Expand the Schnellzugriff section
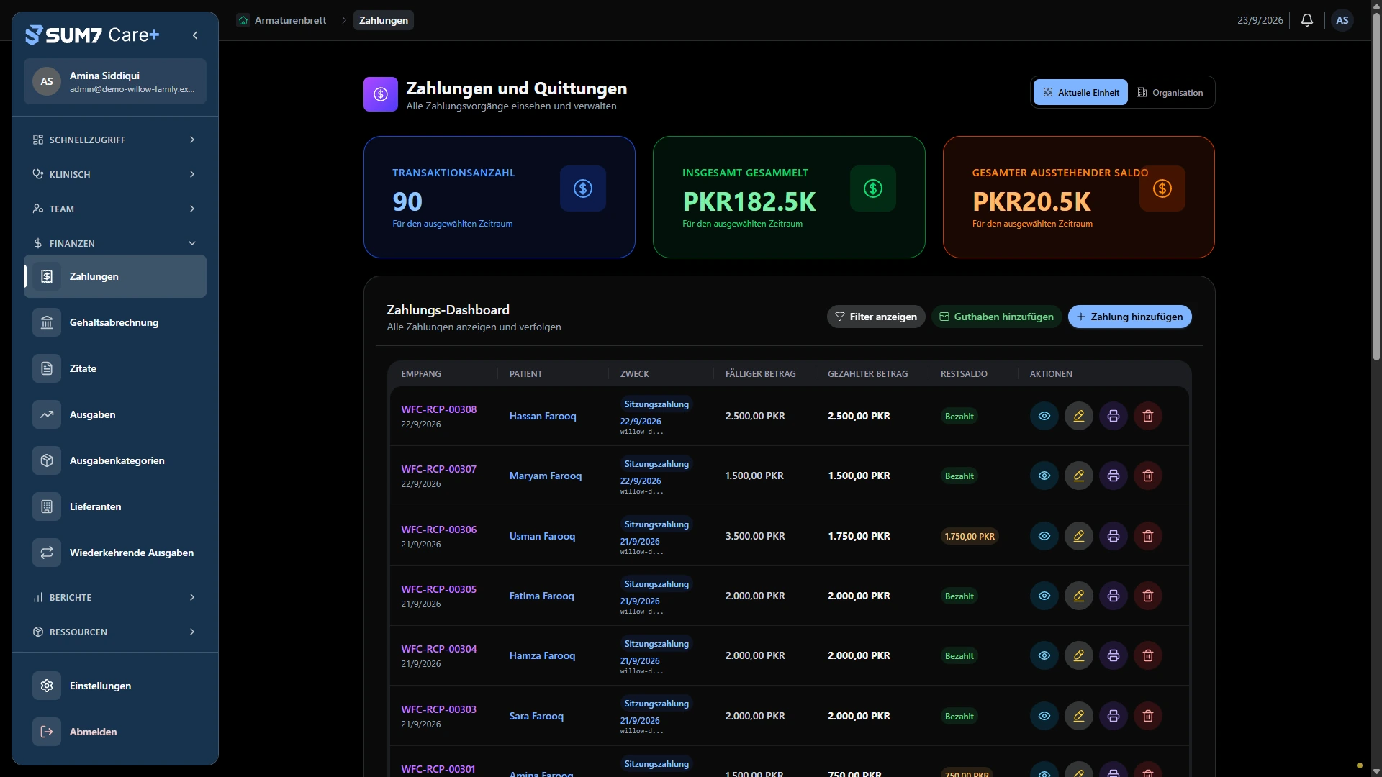The width and height of the screenshot is (1382, 777). pos(115,140)
